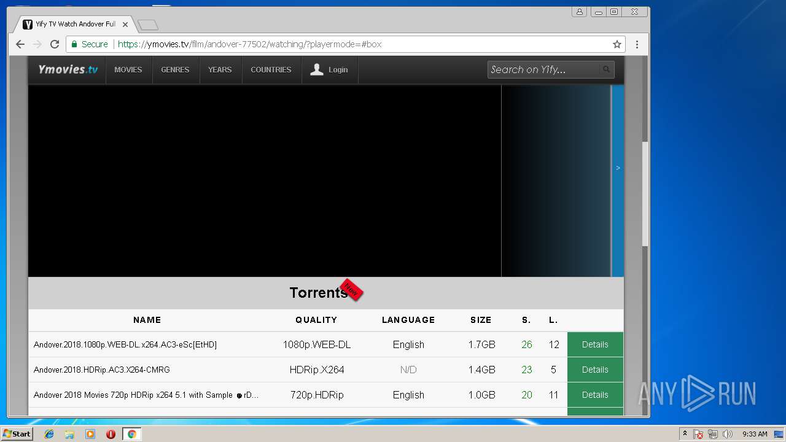Open Windows Media Player from taskbar

coord(90,434)
